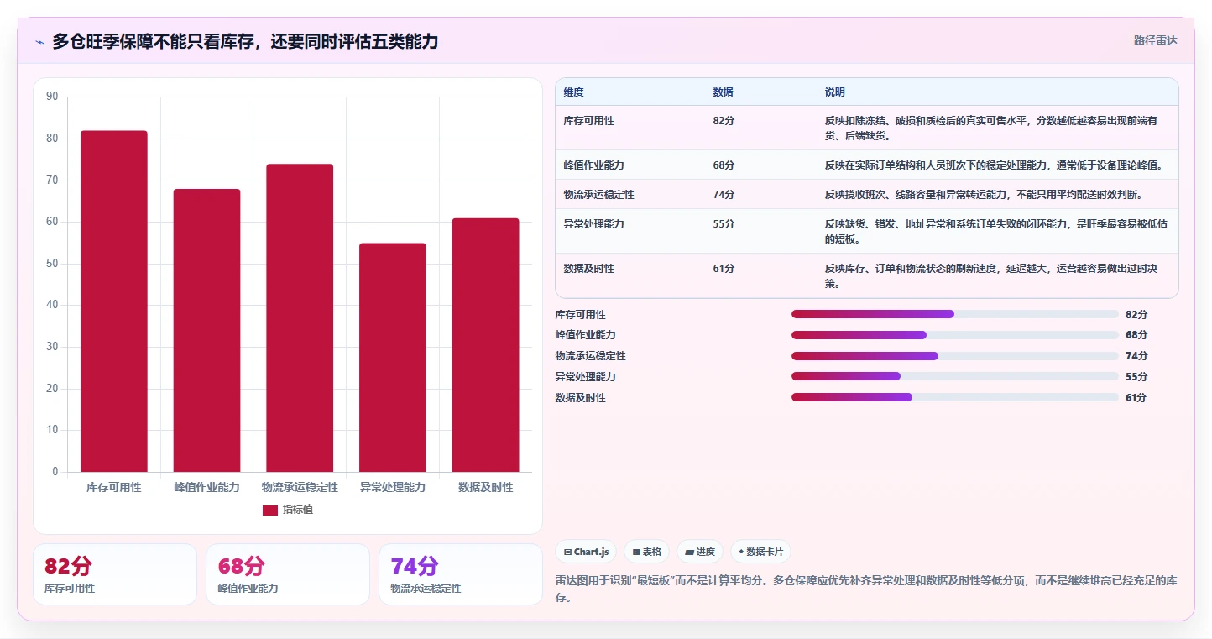The width and height of the screenshot is (1212, 639).
Task: Click the 库存可用性 x-axis label
Action: click(114, 487)
